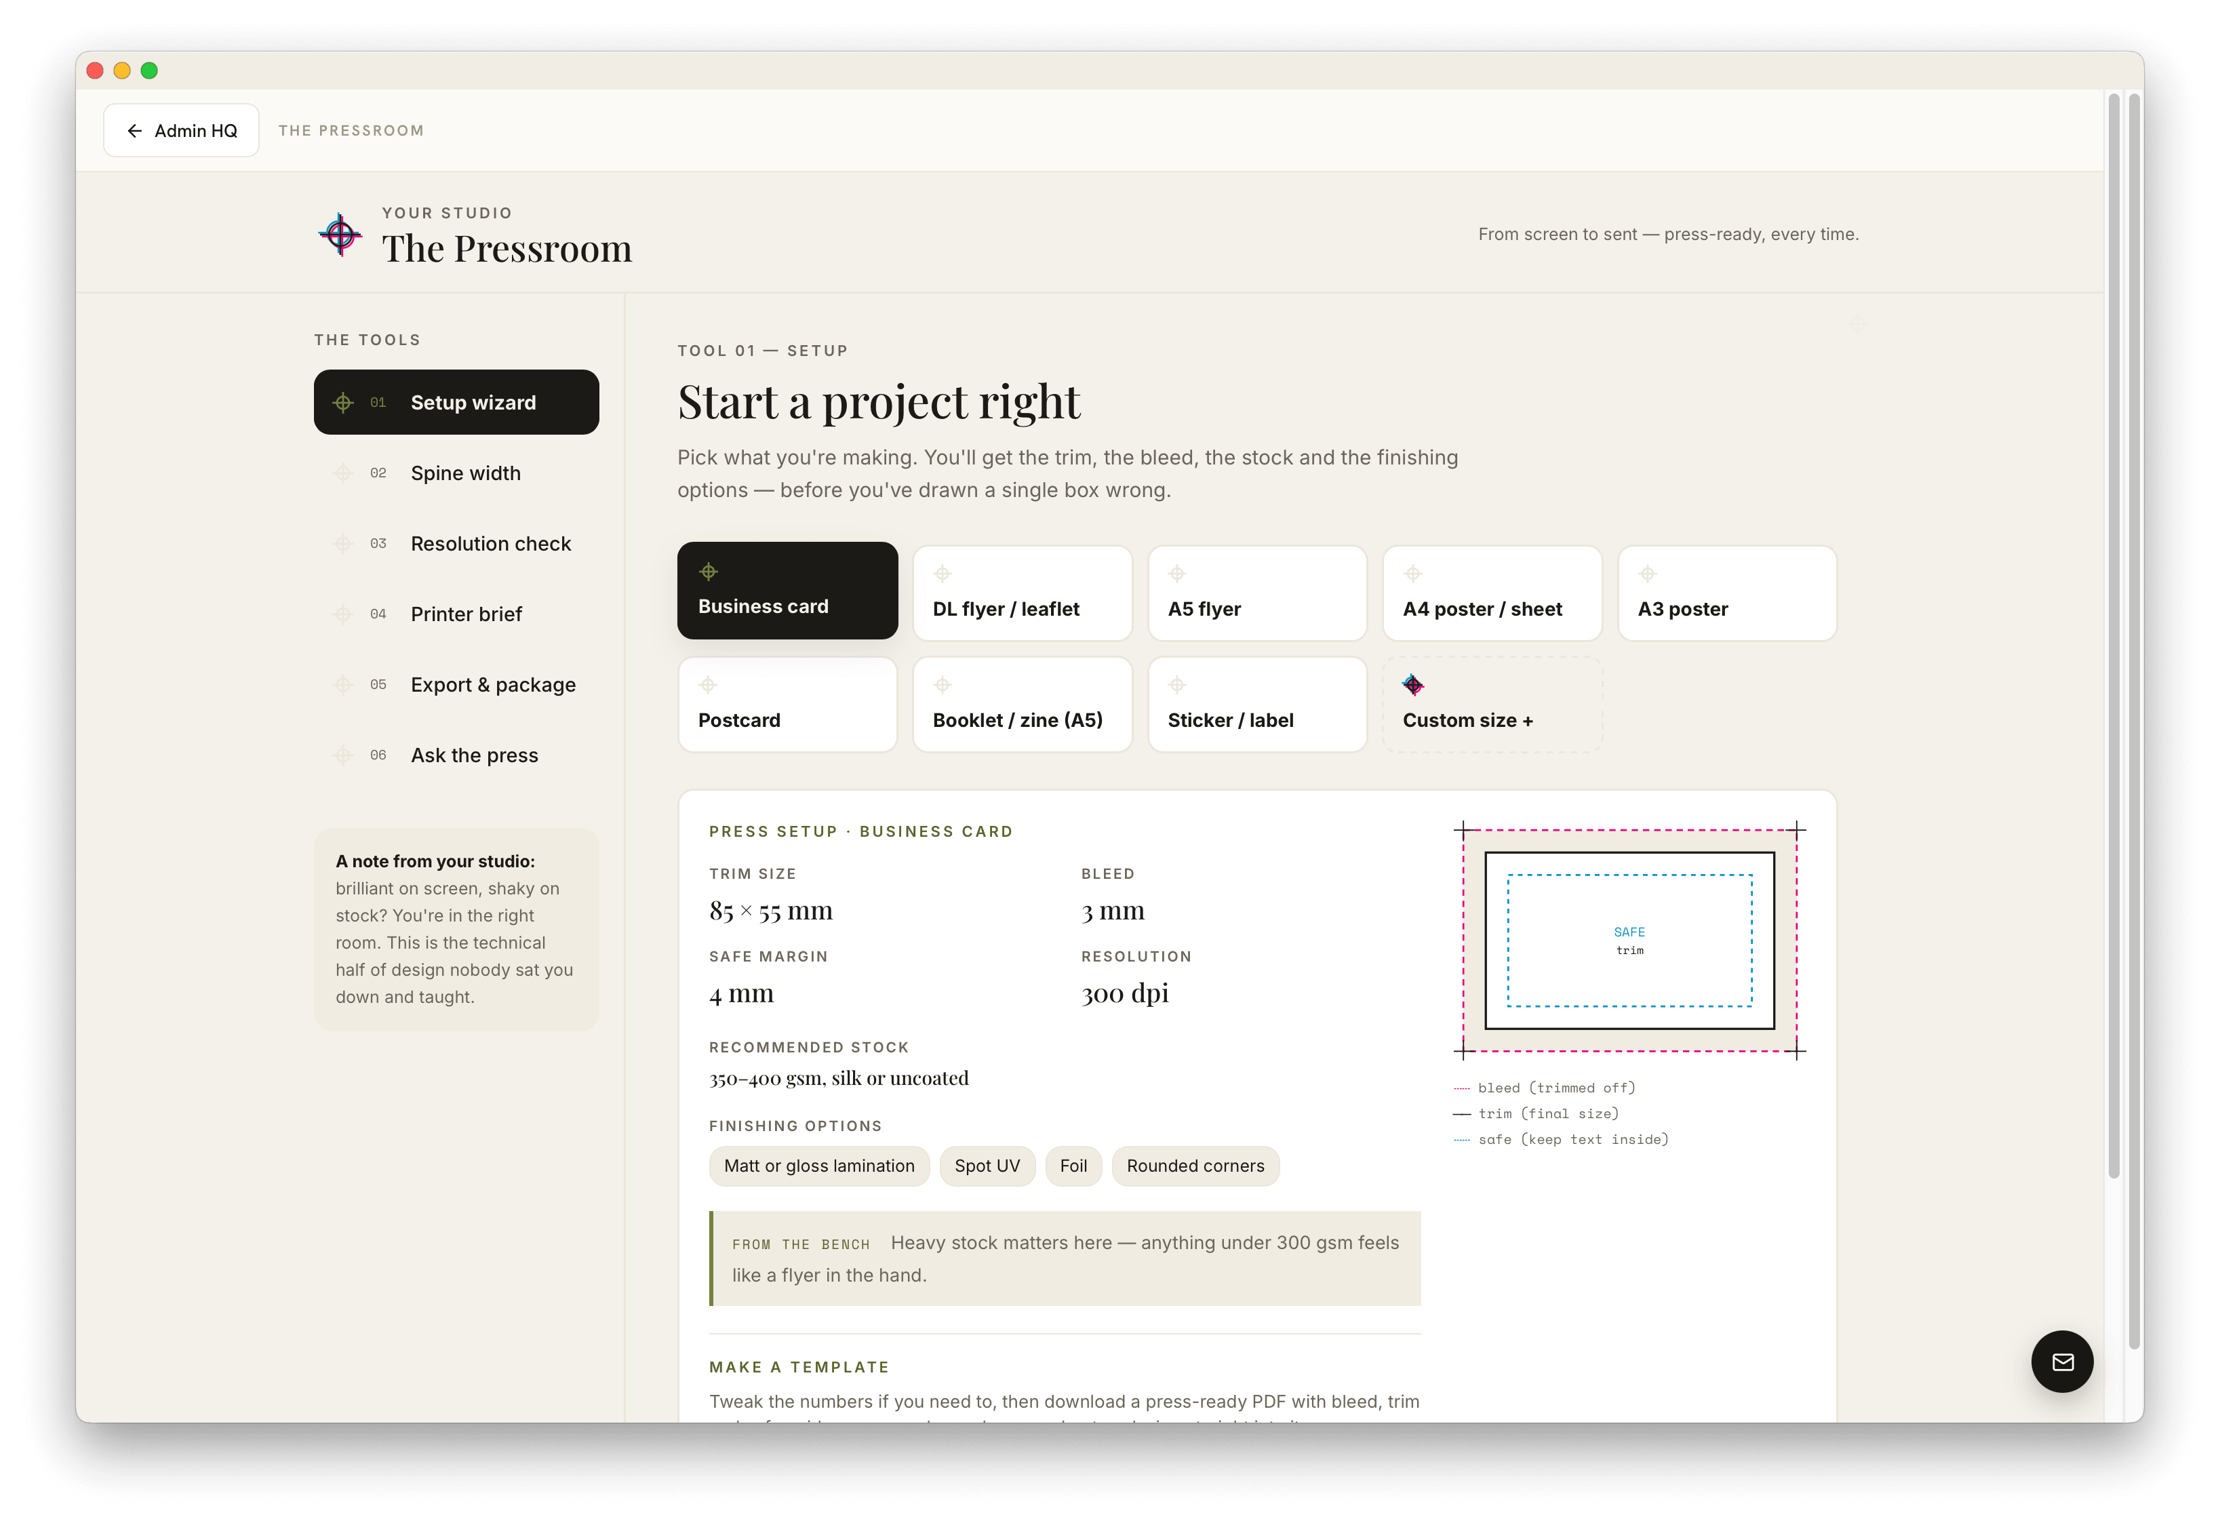Click the colored registration icon on Custom size
The image size is (2220, 1523).
pos(1413,685)
